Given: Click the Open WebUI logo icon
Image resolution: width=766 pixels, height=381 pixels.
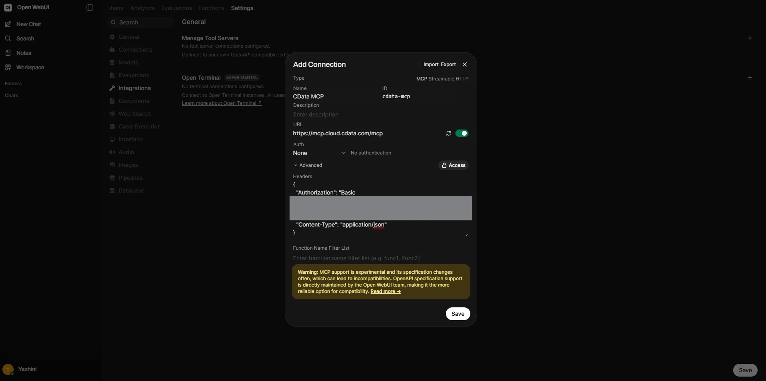Looking at the screenshot, I should tap(8, 8).
